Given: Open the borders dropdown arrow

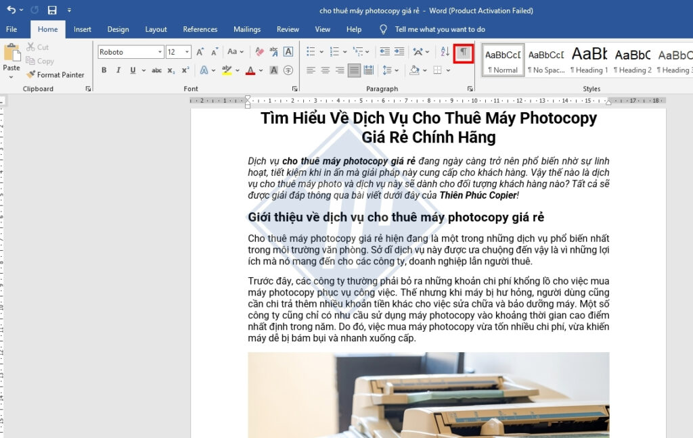Looking at the screenshot, I should coord(448,70).
